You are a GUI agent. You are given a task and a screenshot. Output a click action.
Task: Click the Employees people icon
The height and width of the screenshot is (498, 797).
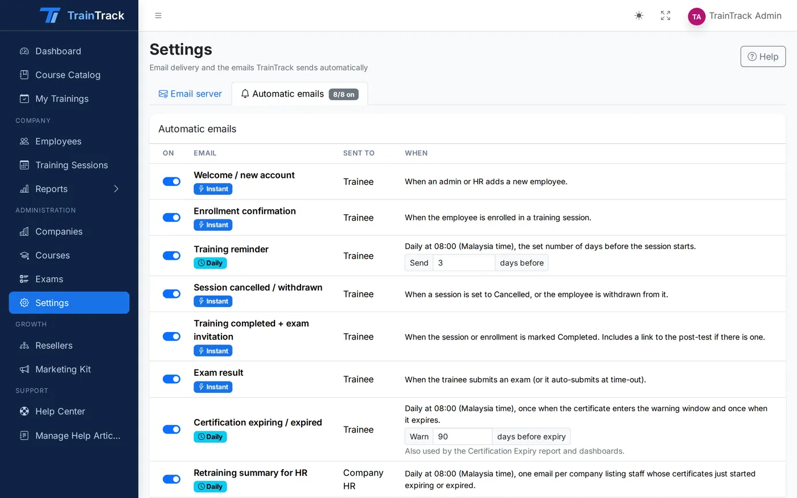click(24, 141)
